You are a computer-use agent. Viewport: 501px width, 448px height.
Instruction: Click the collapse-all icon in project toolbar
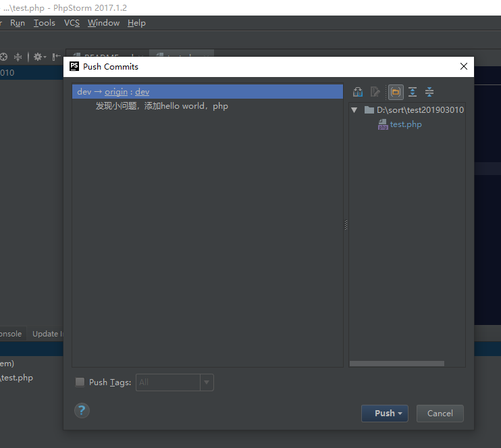(x=18, y=57)
